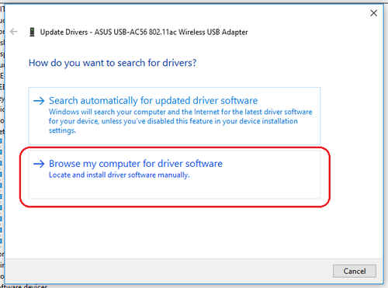Viewport: 388px width, 288px height.
Task: Click blank space right of Search automatically title
Action: 289,101
